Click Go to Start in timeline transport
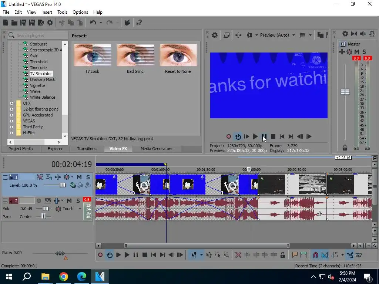379x284 pixels. (154, 255)
